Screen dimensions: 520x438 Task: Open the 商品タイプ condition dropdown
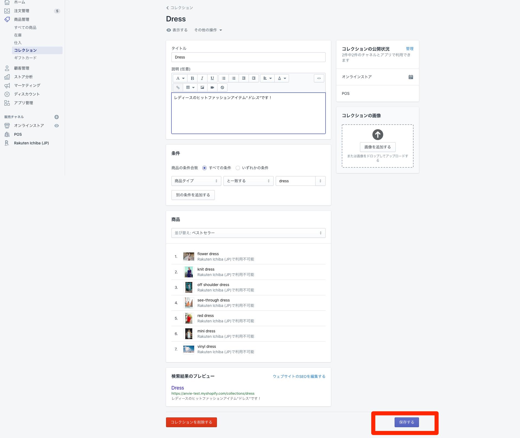[x=196, y=181]
